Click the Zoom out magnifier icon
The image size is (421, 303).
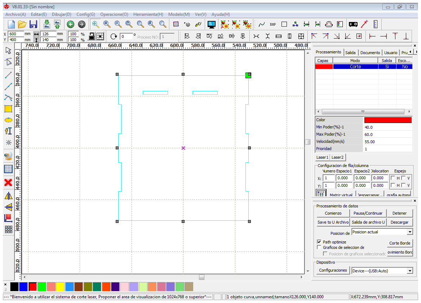pyautogui.click(x=118, y=25)
